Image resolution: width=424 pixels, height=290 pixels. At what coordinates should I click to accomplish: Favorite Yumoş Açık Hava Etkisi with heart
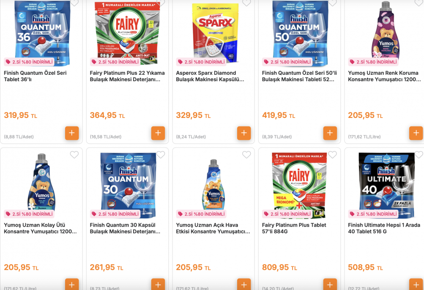[246, 155]
